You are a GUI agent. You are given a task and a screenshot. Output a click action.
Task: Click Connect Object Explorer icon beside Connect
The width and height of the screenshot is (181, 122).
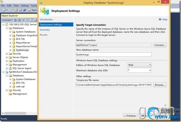click(x=16, y=20)
